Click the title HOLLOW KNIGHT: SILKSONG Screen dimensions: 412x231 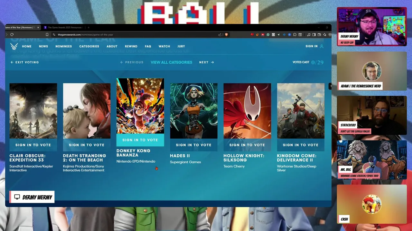point(244,158)
